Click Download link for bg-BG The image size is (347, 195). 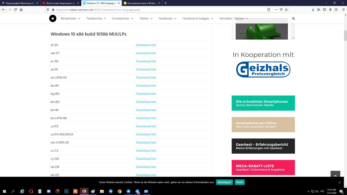tap(146, 94)
